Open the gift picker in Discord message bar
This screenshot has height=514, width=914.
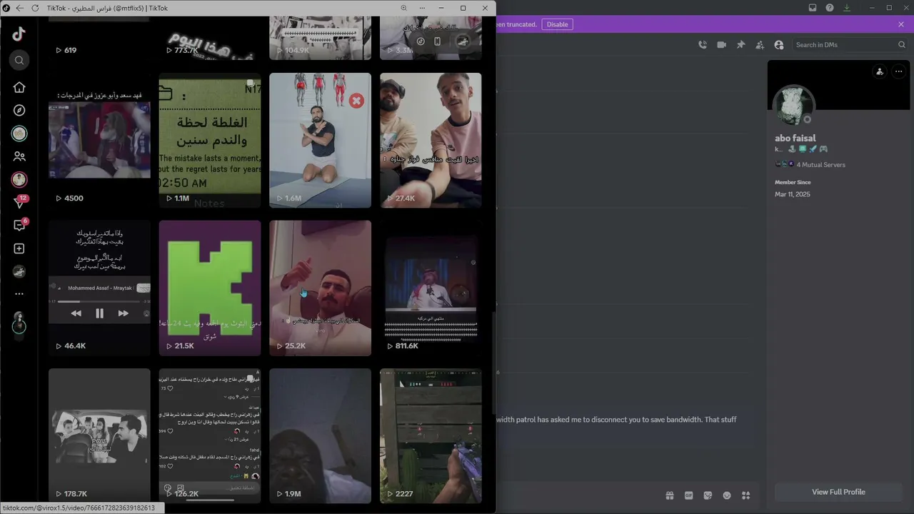670,495
